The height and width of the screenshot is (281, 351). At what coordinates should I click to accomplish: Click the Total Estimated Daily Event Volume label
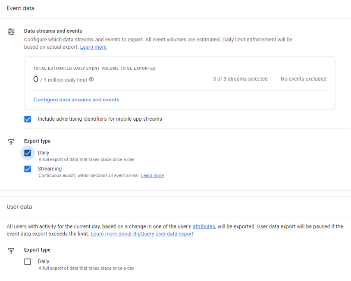[94, 69]
